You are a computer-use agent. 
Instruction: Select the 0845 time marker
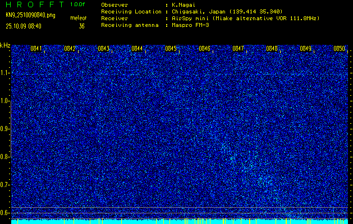click(171, 49)
